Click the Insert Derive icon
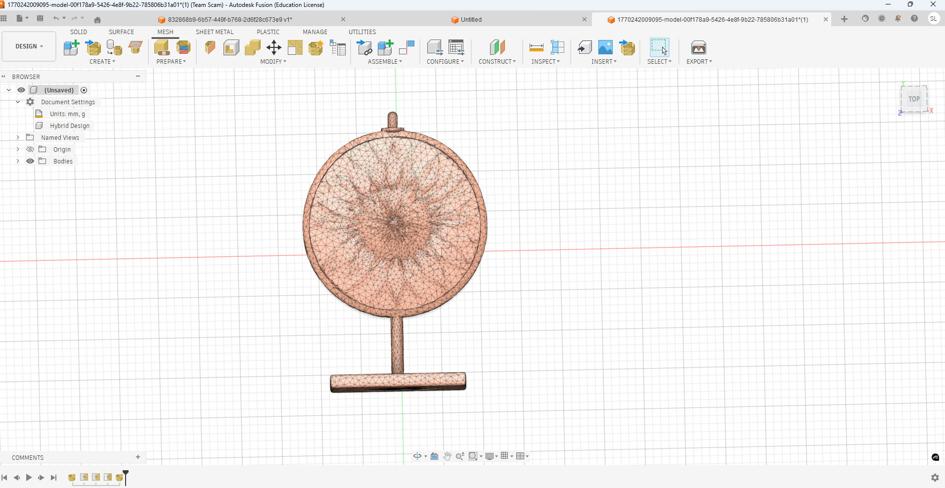 [585, 47]
